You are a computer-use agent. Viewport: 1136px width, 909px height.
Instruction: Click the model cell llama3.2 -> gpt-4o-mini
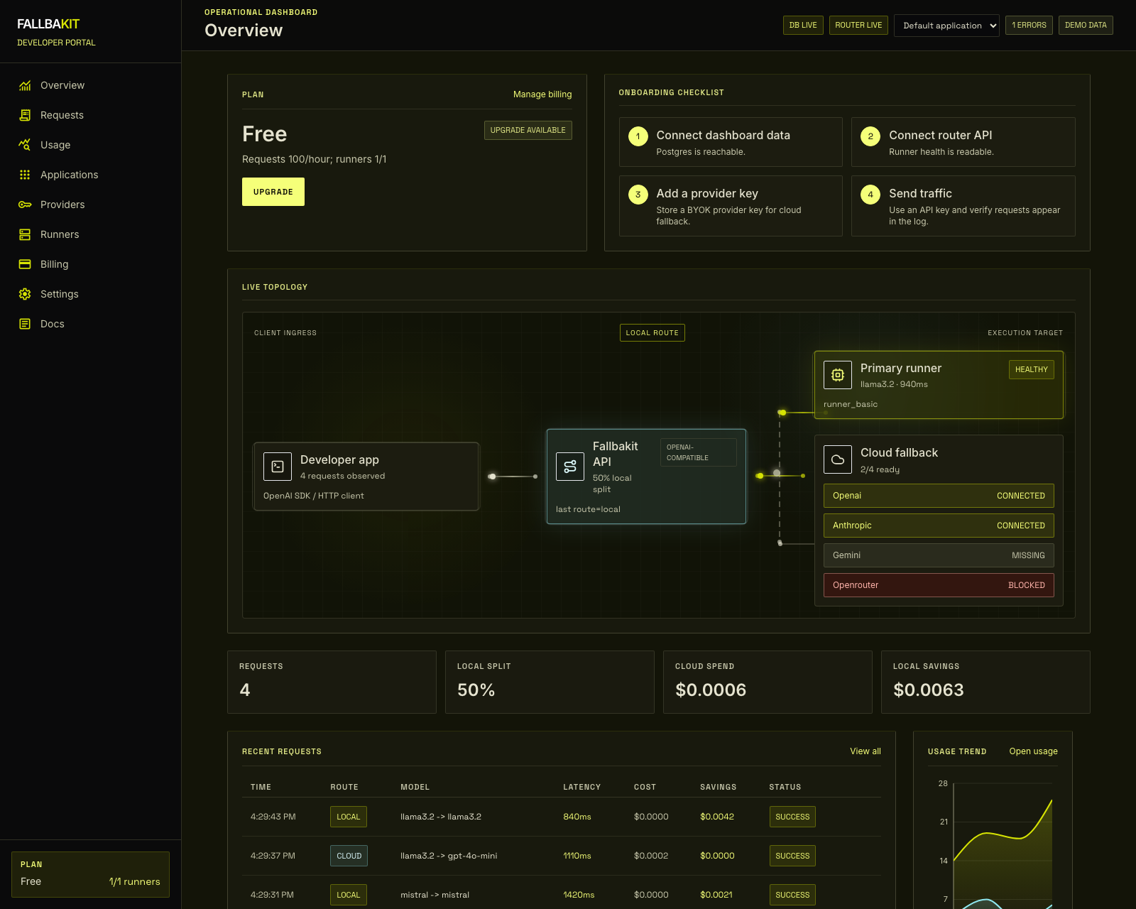449,856
